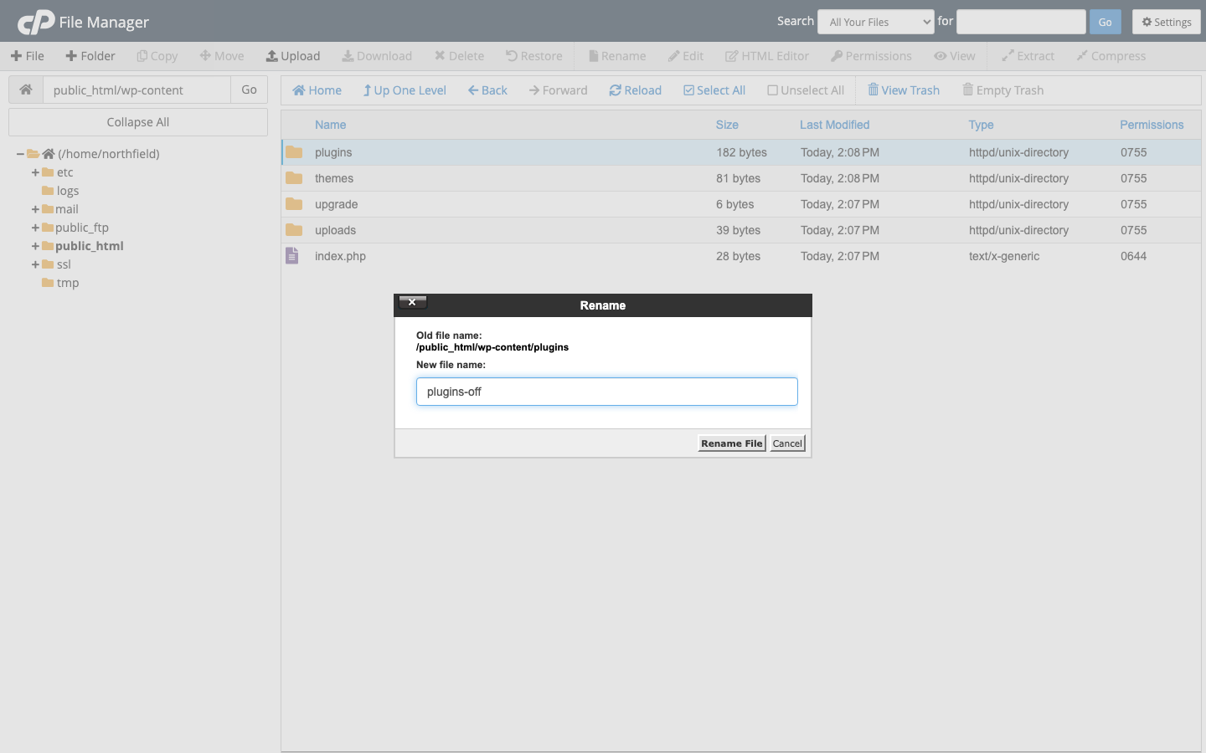Sort by Last Modified column
This screenshot has width=1206, height=753.
point(834,125)
